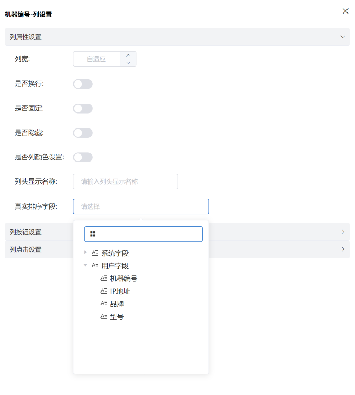Click the 系统字段 field-type icon
This screenshot has height=395, width=355.
pos(95,253)
